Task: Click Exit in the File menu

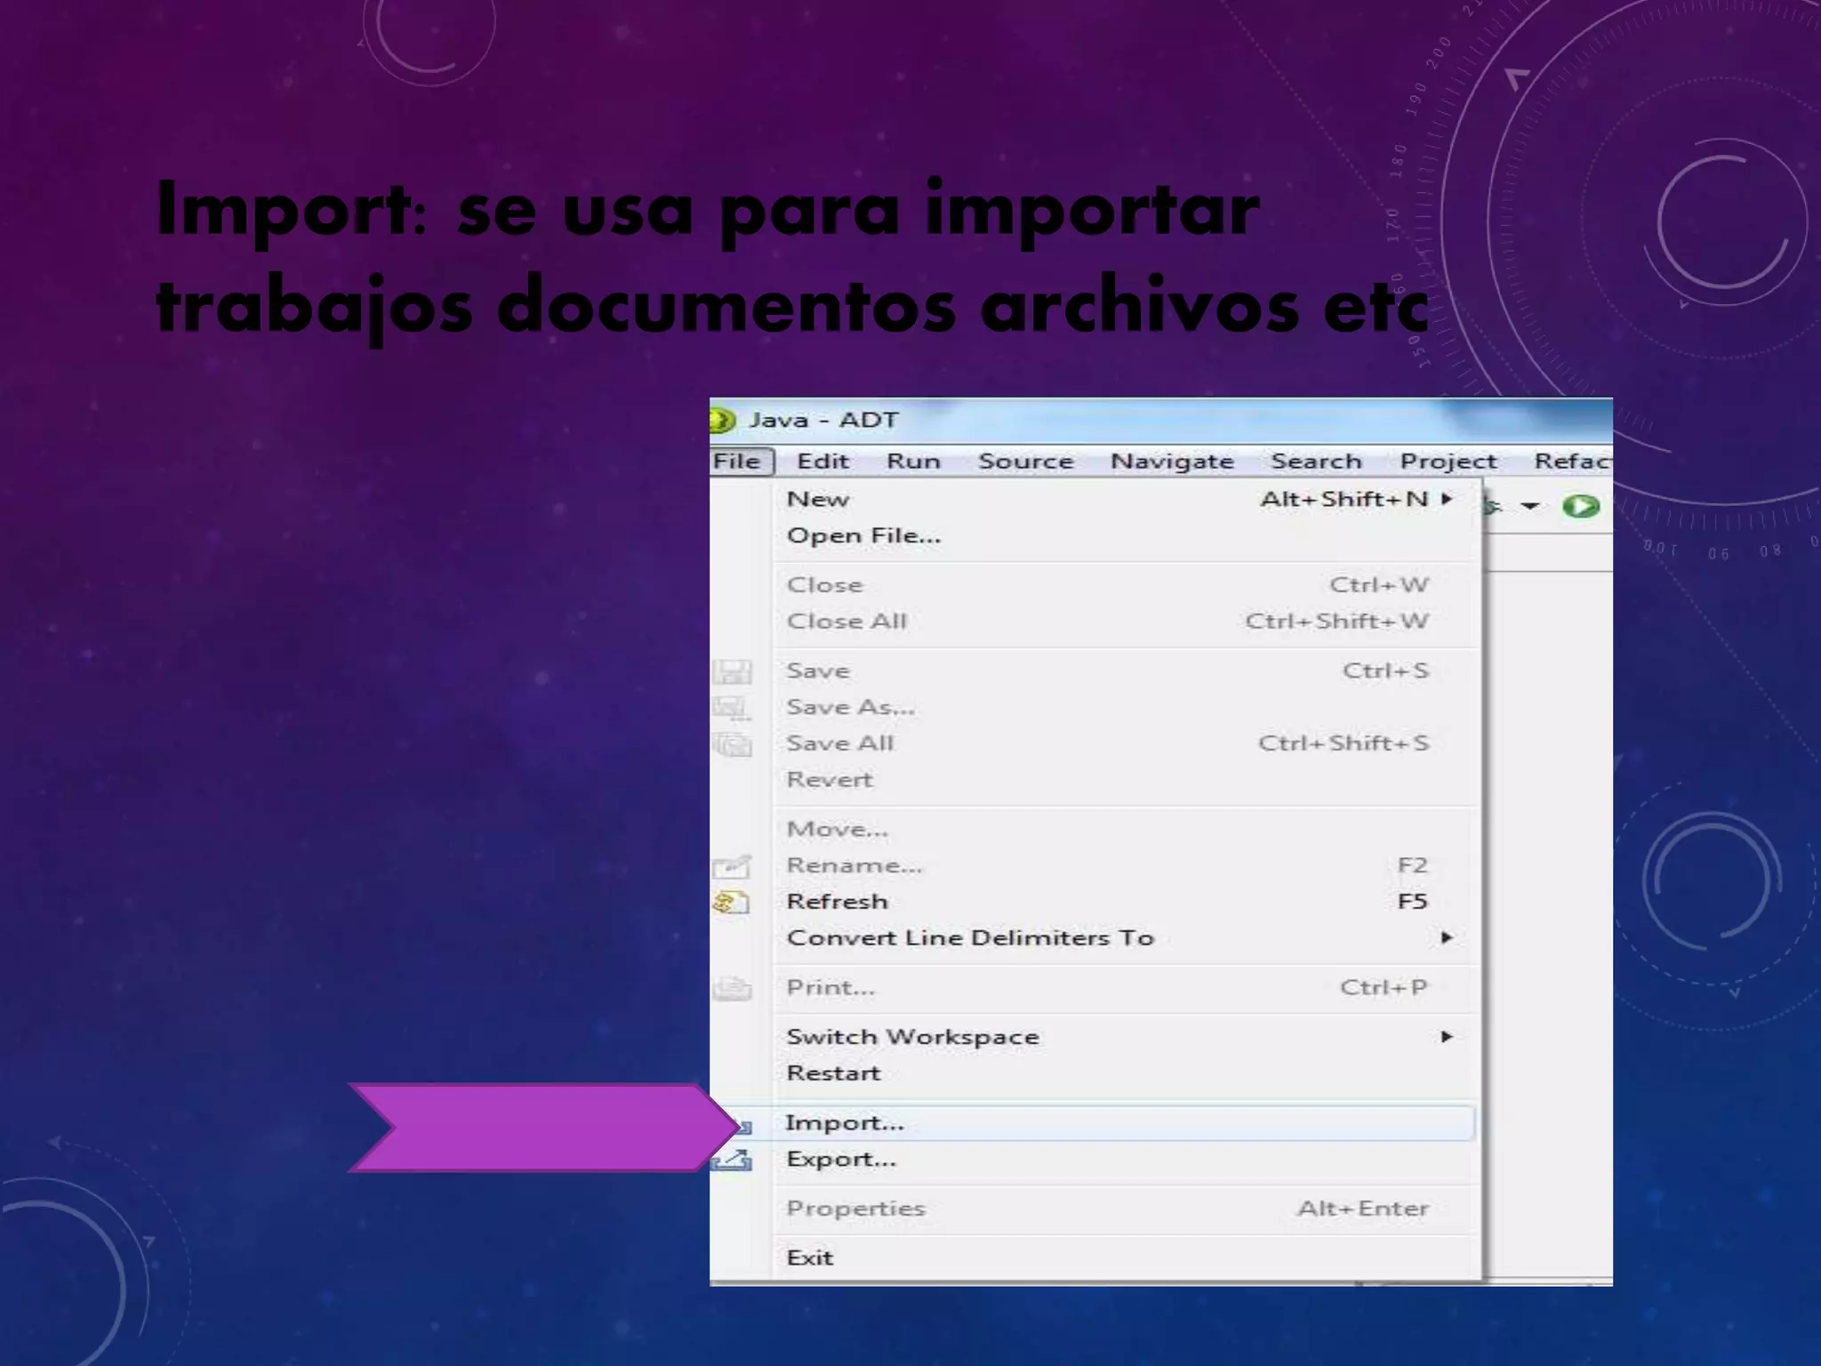Action: point(1125,1258)
